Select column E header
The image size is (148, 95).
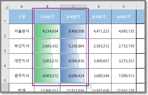pos(124,7)
